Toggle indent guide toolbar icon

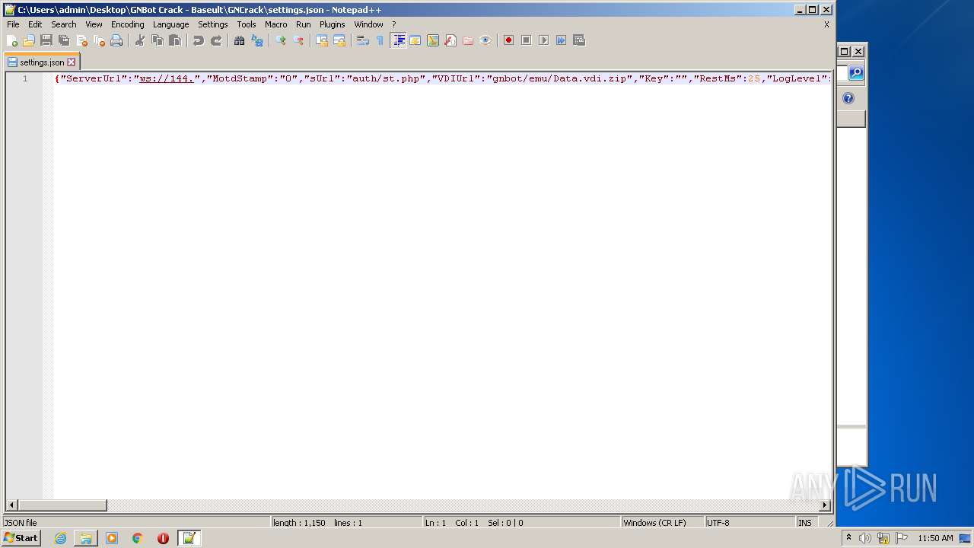pos(398,40)
